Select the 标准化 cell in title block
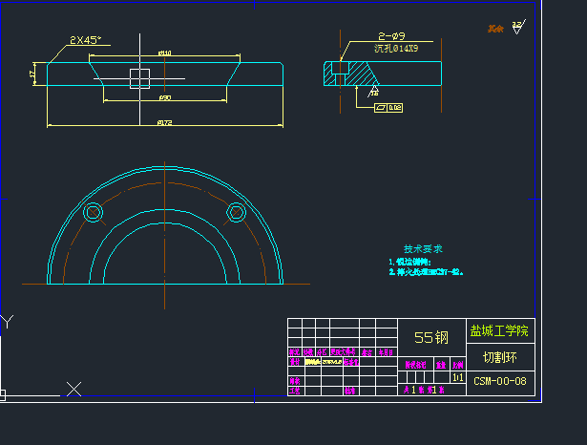Screen dimensions: 587x445 click(351, 362)
